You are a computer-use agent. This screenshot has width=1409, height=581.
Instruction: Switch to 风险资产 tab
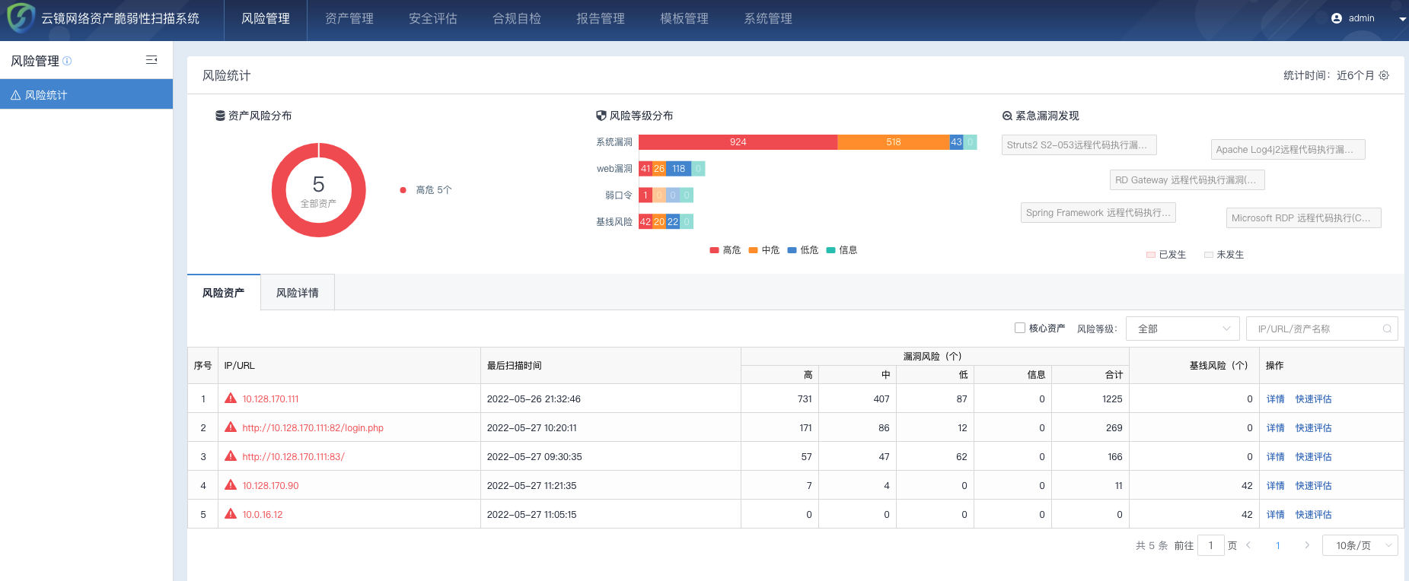224,293
